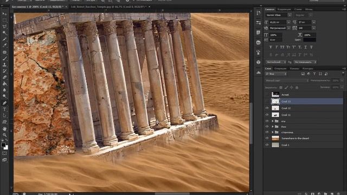Image resolution: width=347 pixels, height=195 pixels.
Task: Switch to the Коррекция panel tab
Action: coord(284,10)
